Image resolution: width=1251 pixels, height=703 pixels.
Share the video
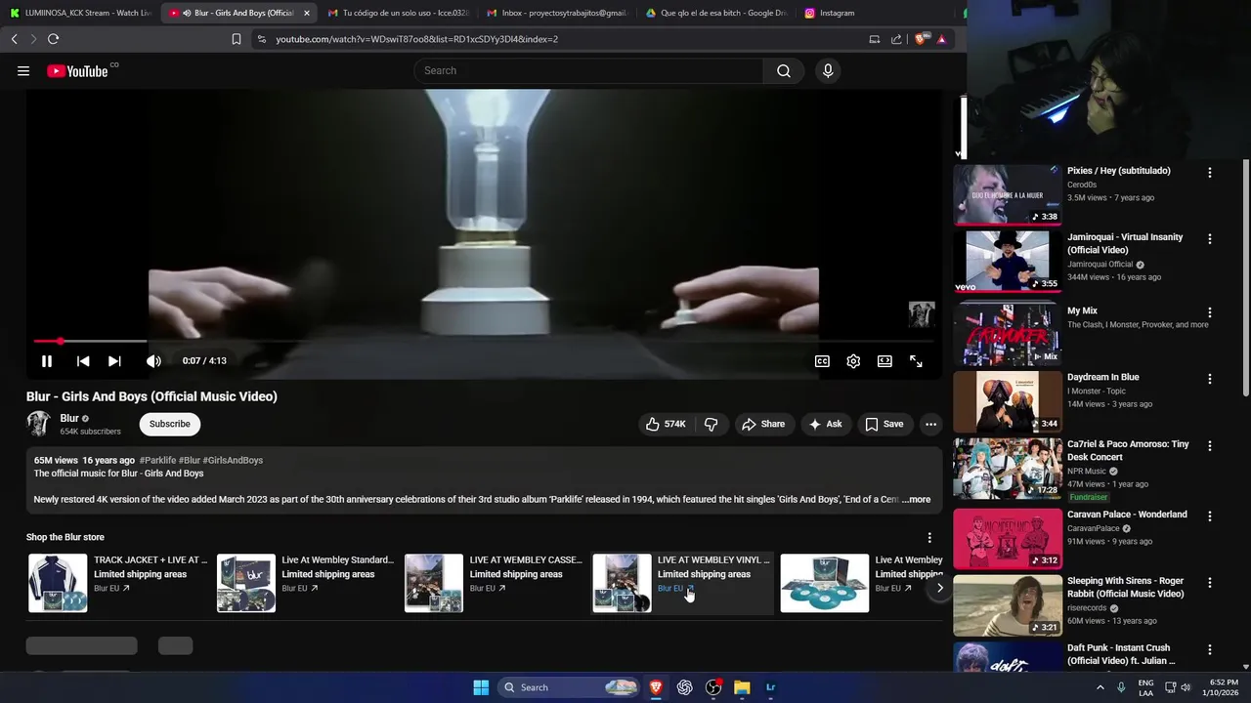pos(763,424)
